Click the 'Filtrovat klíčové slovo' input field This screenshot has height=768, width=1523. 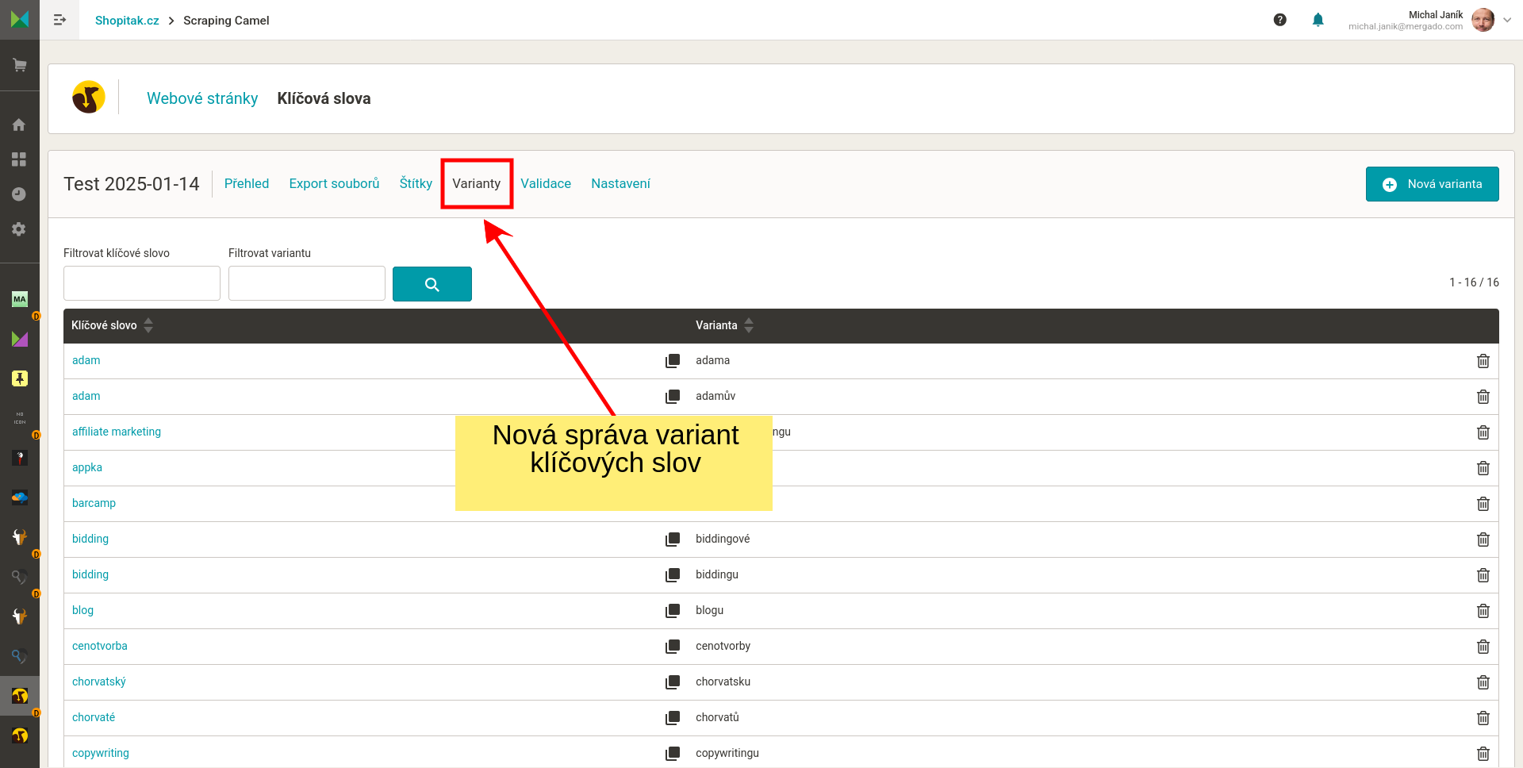(142, 283)
